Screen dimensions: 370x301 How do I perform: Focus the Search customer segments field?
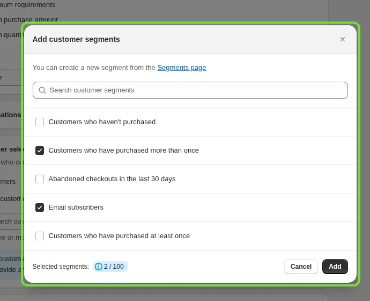coord(190,90)
